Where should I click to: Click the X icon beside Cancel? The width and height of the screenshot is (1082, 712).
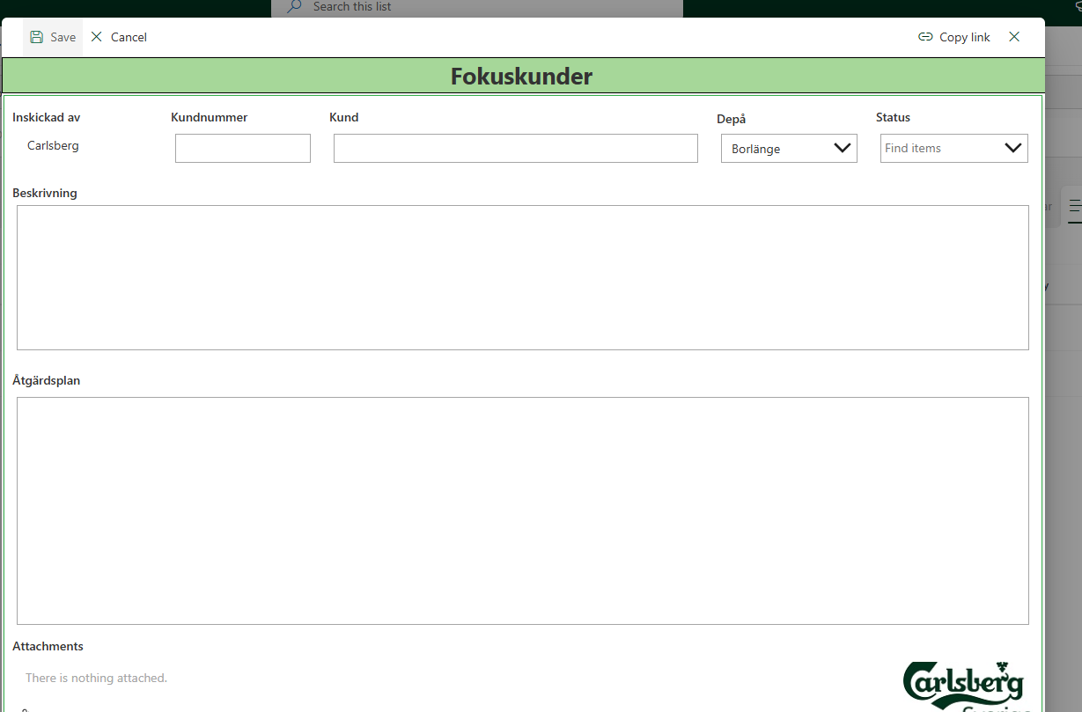tap(97, 37)
